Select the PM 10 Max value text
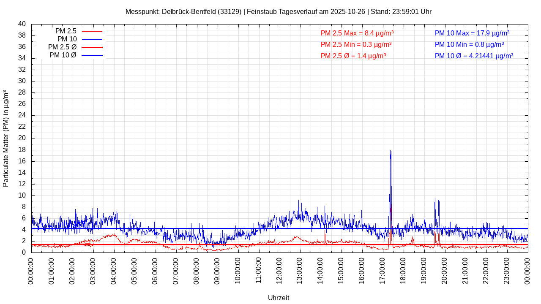This screenshot has width=541, height=304. point(472,33)
